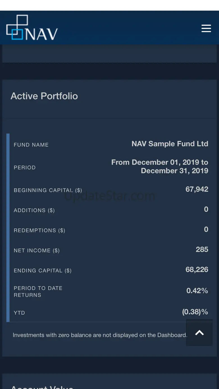The height and width of the screenshot is (389, 219).
Task: Click the net income value 285
Action: (x=202, y=250)
